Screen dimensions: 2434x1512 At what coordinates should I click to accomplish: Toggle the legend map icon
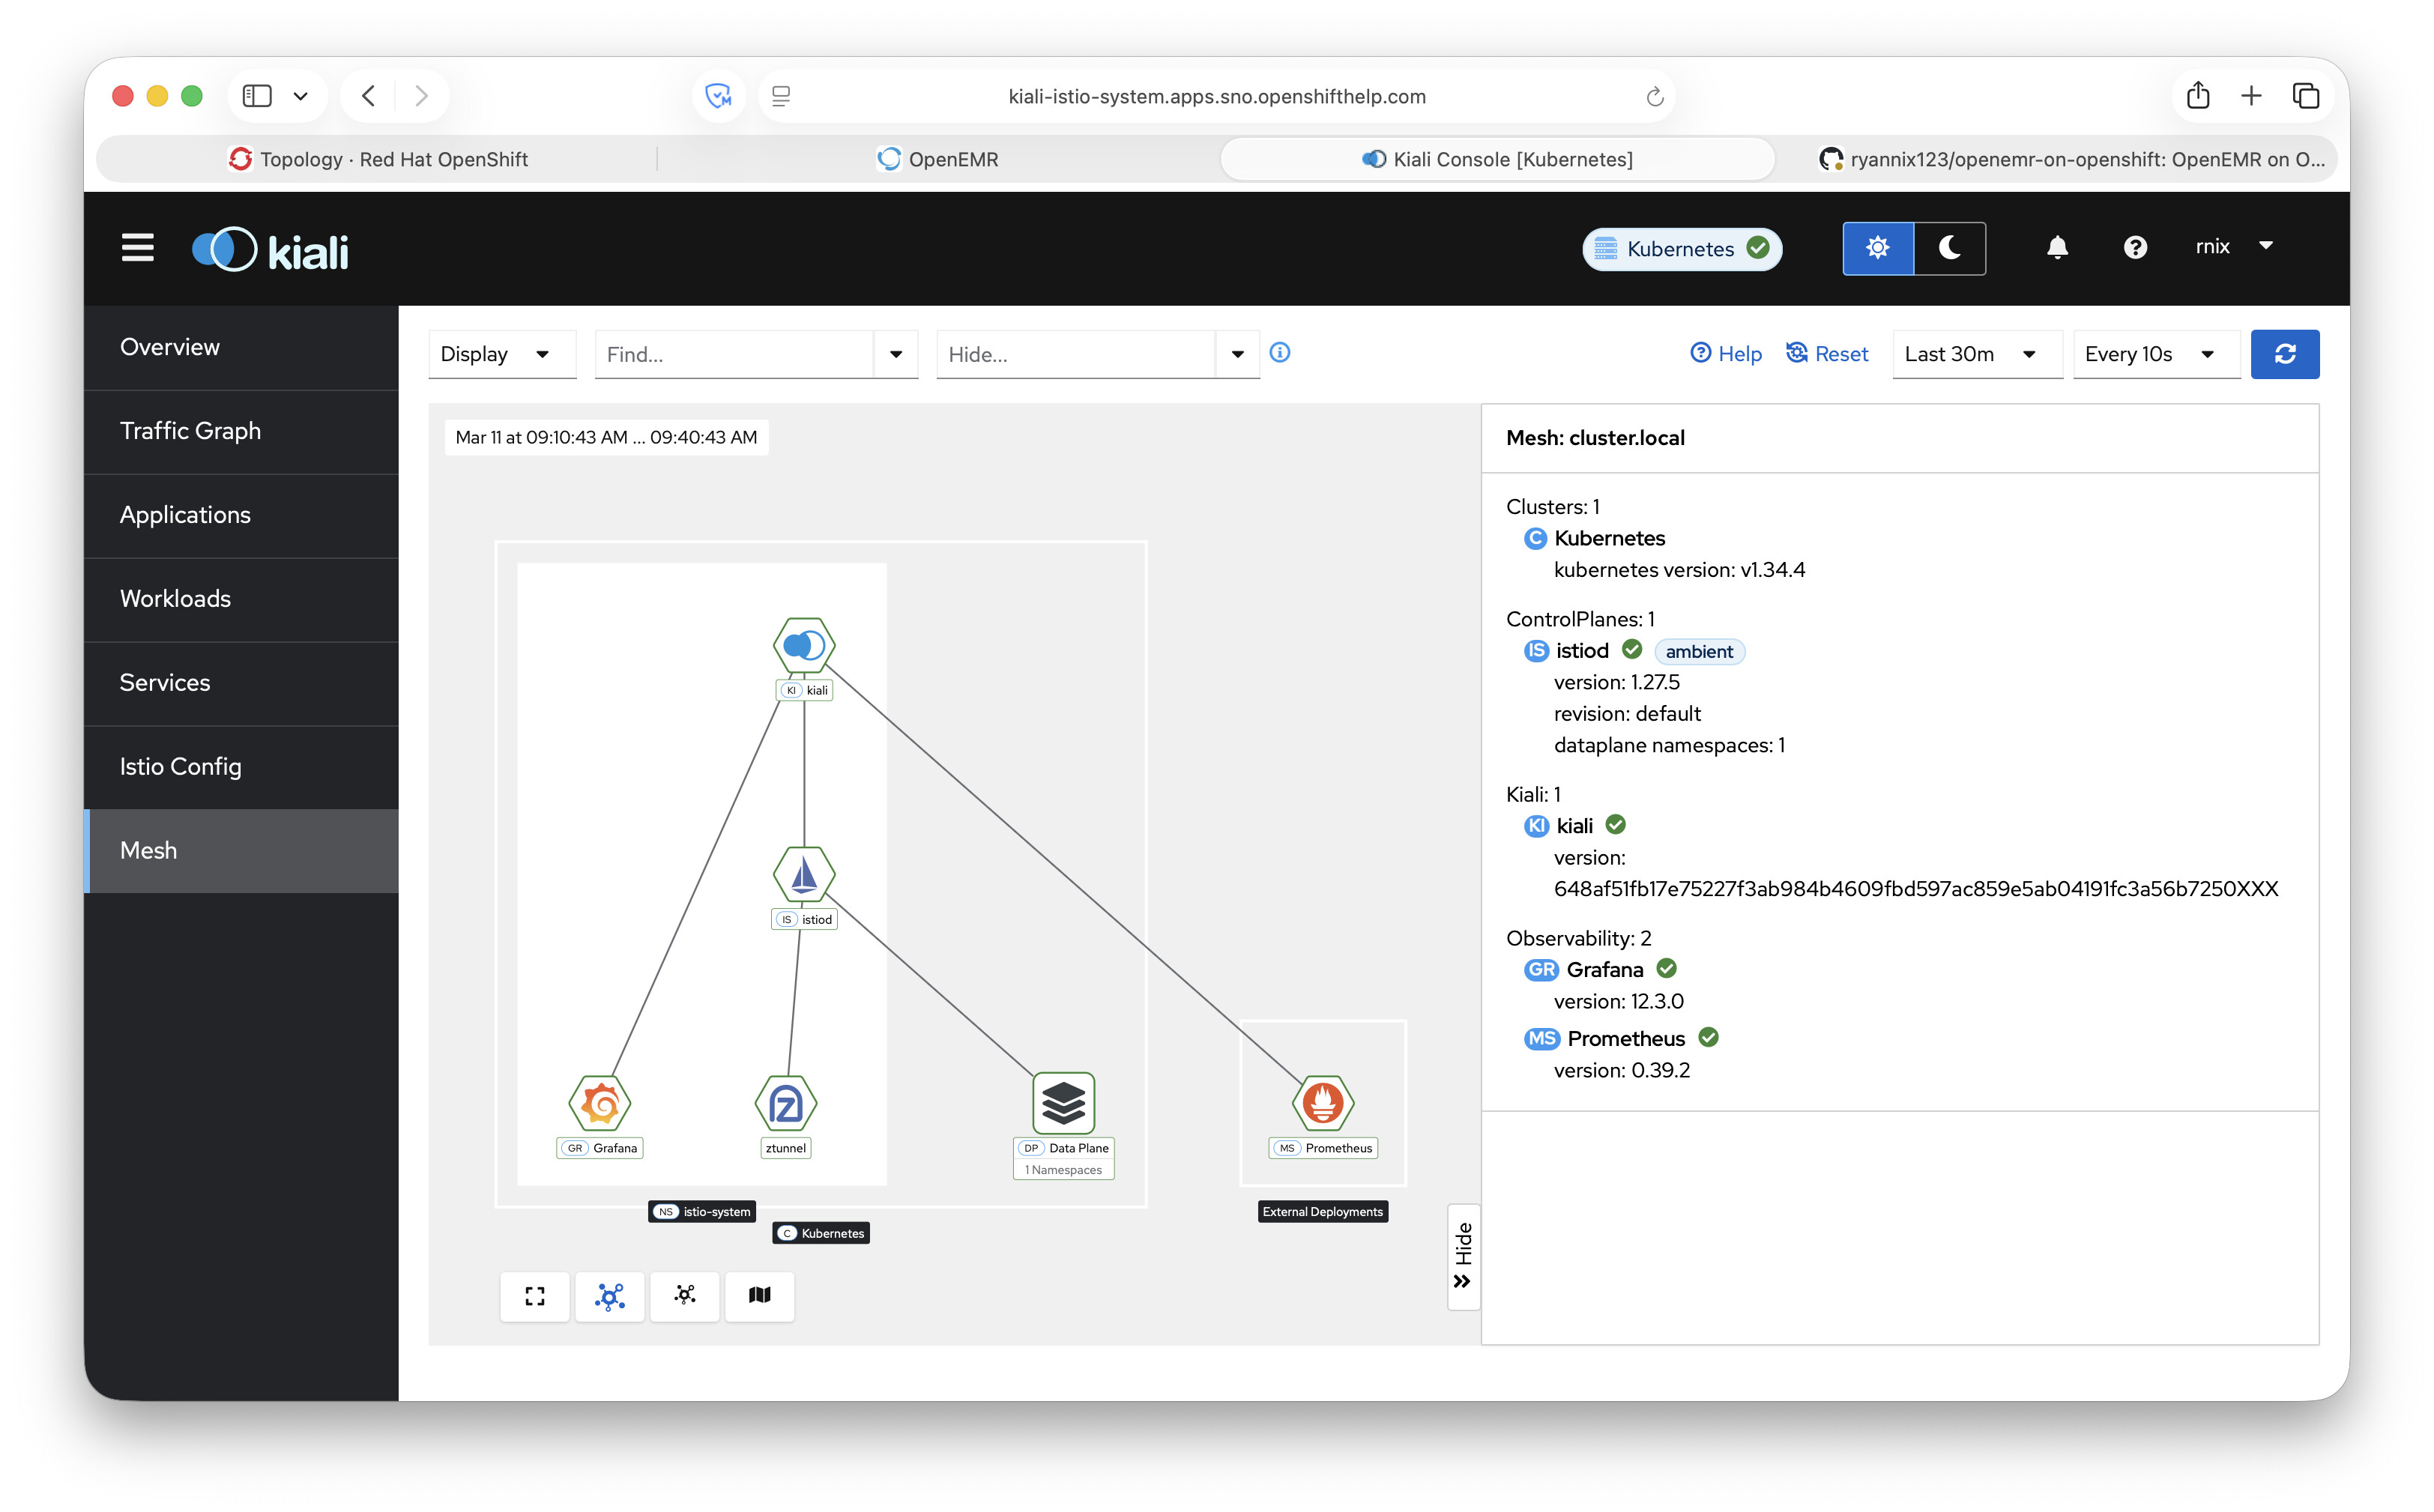[x=760, y=1296]
